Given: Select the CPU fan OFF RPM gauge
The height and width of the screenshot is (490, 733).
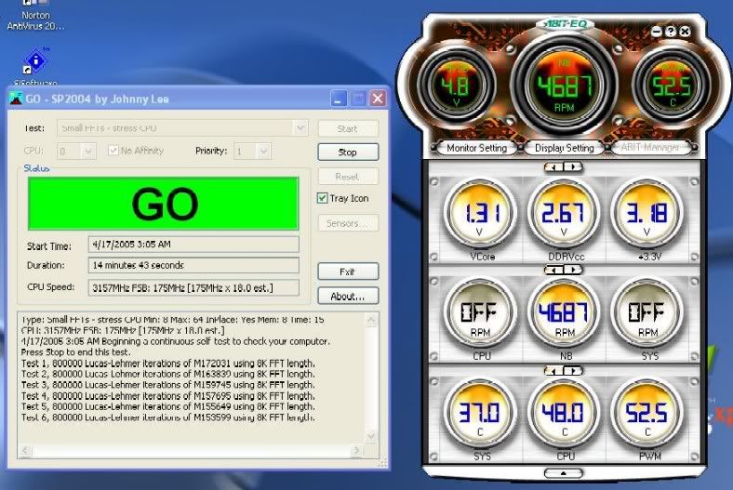Looking at the screenshot, I should point(480,313).
